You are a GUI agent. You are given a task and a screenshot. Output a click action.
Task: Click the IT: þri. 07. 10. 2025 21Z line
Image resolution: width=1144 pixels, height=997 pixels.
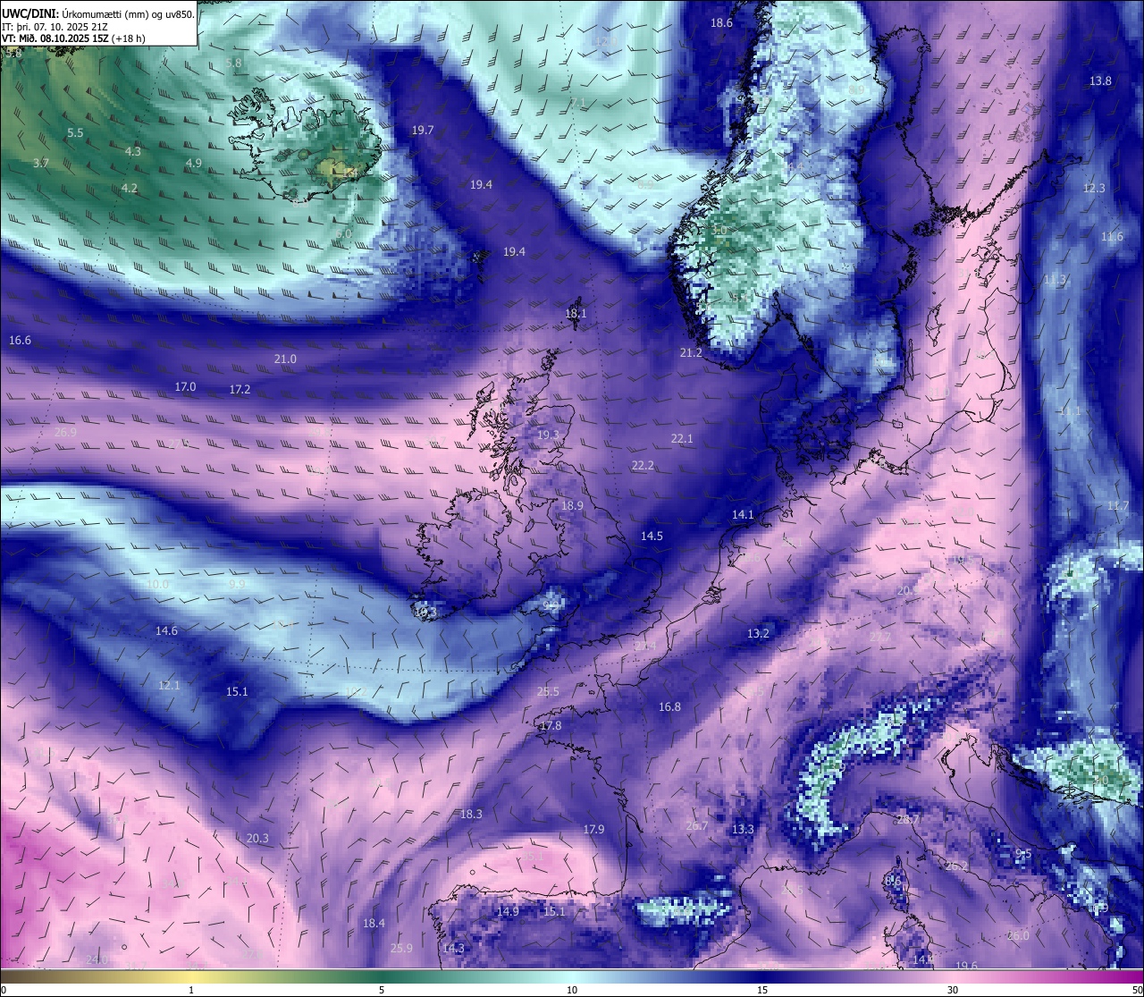[55, 26]
